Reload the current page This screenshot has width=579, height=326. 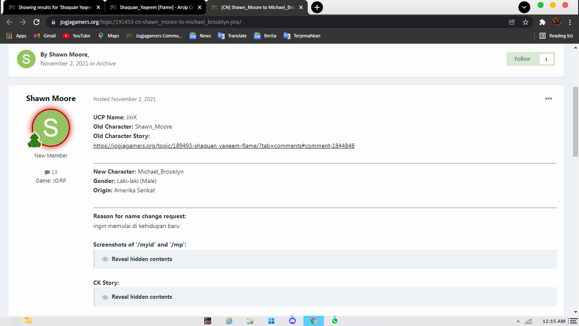point(37,22)
